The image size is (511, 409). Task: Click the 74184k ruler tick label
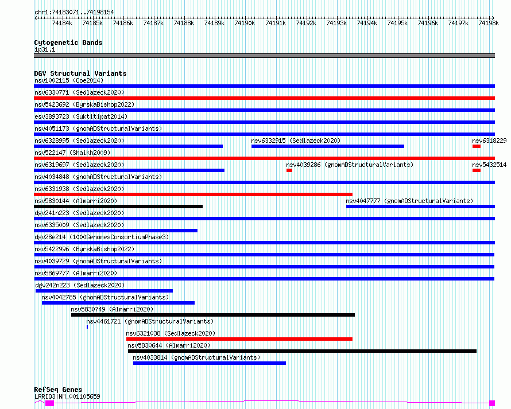point(62,23)
